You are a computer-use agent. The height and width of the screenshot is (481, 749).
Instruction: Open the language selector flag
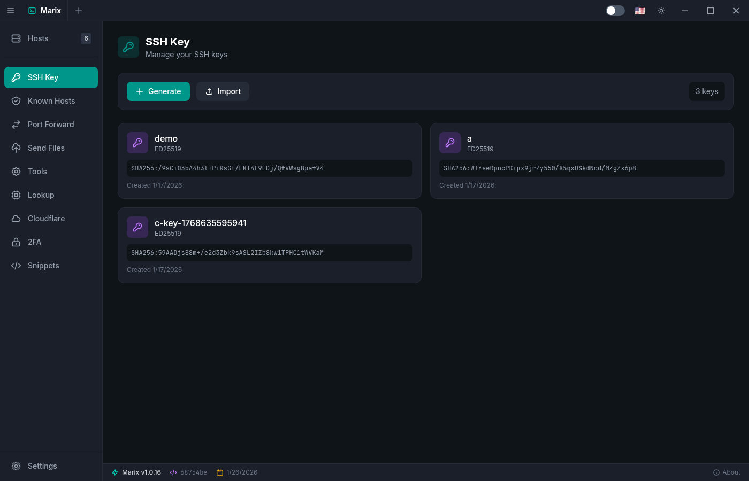pyautogui.click(x=639, y=10)
